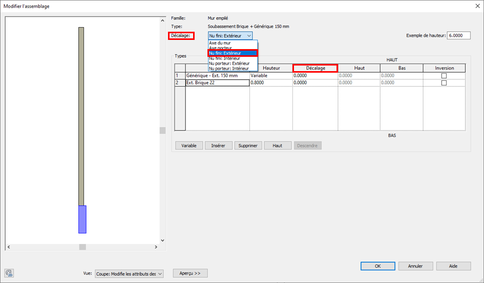Image resolution: width=484 pixels, height=283 pixels.
Task: Open the Décalage dropdown arrow
Action: tap(249, 36)
